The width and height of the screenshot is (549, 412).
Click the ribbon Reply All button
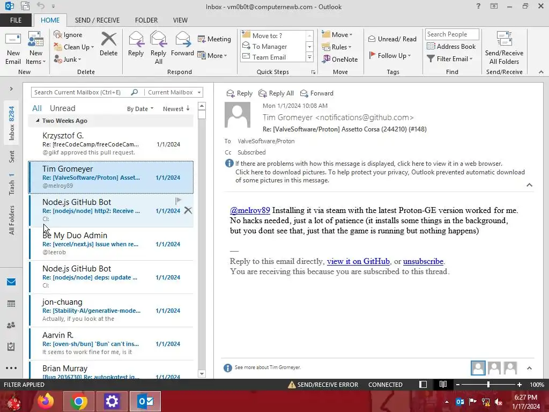(158, 48)
